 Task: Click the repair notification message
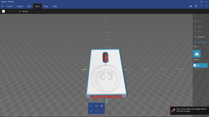coord(191,110)
